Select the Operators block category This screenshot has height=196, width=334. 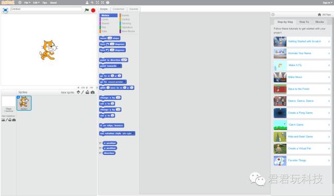click(128, 27)
